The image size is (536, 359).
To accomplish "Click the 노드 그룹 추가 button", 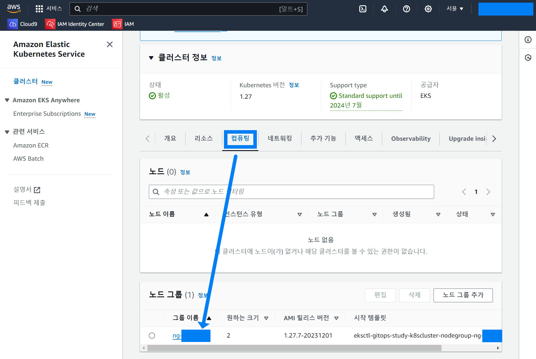I will 463,295.
